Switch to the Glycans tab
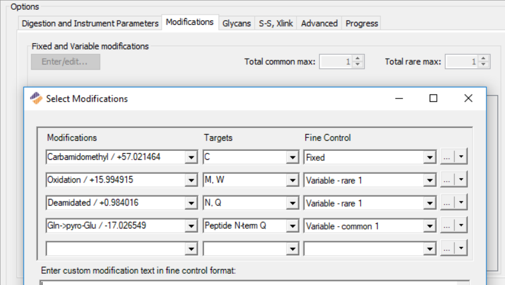Image resolution: width=505 pixels, height=285 pixels. (x=236, y=23)
